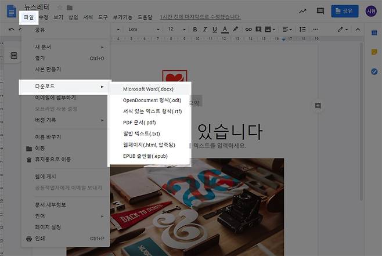The image size is (382, 256).
Task: Choose 웹에 게시 menu item
Action: tap(65, 176)
